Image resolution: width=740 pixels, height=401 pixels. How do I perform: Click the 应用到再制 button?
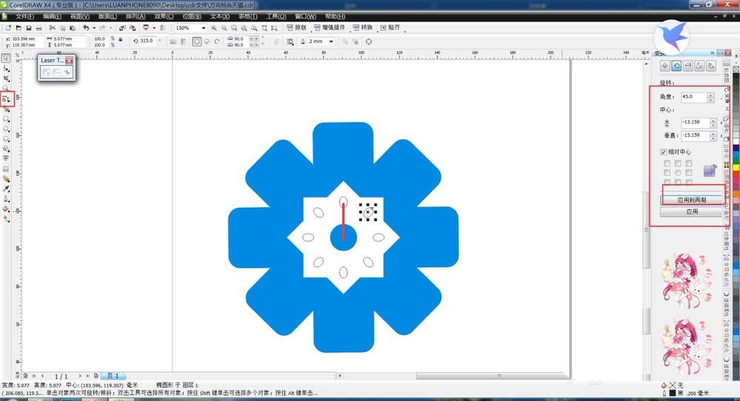pos(691,200)
